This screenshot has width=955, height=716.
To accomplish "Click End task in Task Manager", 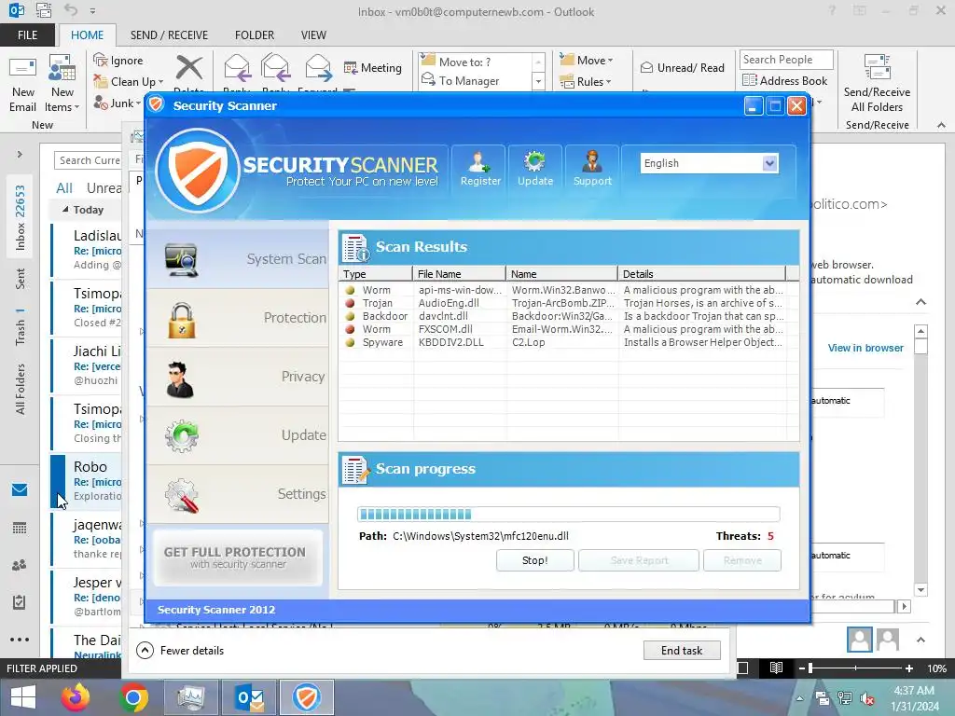I will (x=682, y=650).
